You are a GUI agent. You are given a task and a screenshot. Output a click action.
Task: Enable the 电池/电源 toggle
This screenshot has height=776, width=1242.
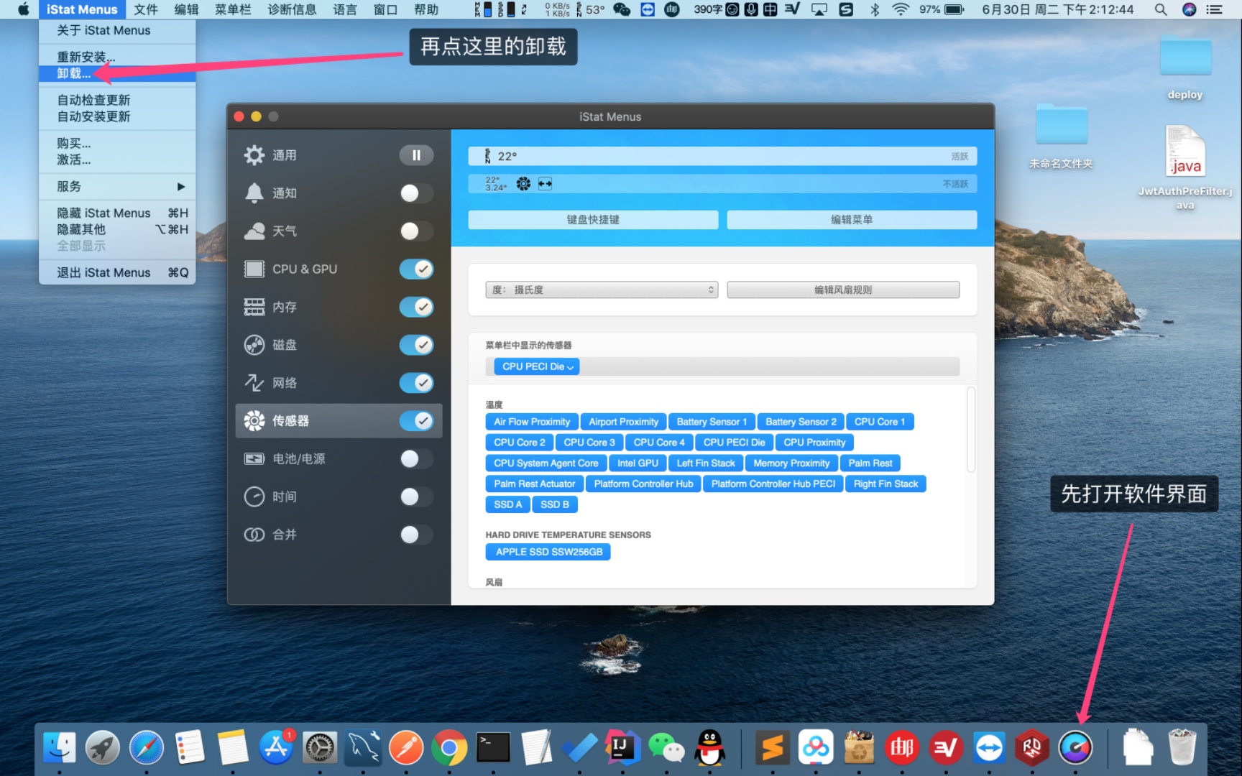click(416, 458)
